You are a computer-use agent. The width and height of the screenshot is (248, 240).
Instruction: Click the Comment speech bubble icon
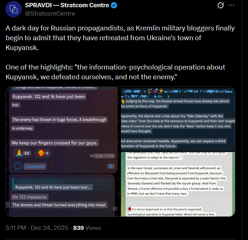click(x=18, y=166)
